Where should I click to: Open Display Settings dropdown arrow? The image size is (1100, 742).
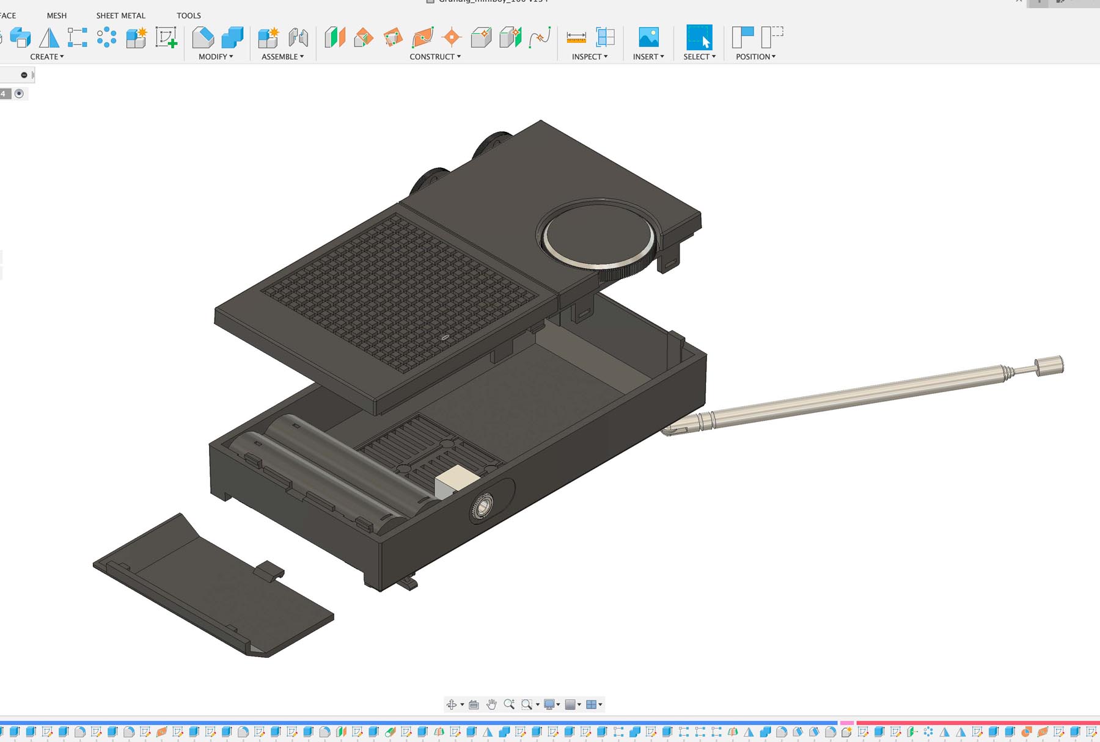coord(558,705)
